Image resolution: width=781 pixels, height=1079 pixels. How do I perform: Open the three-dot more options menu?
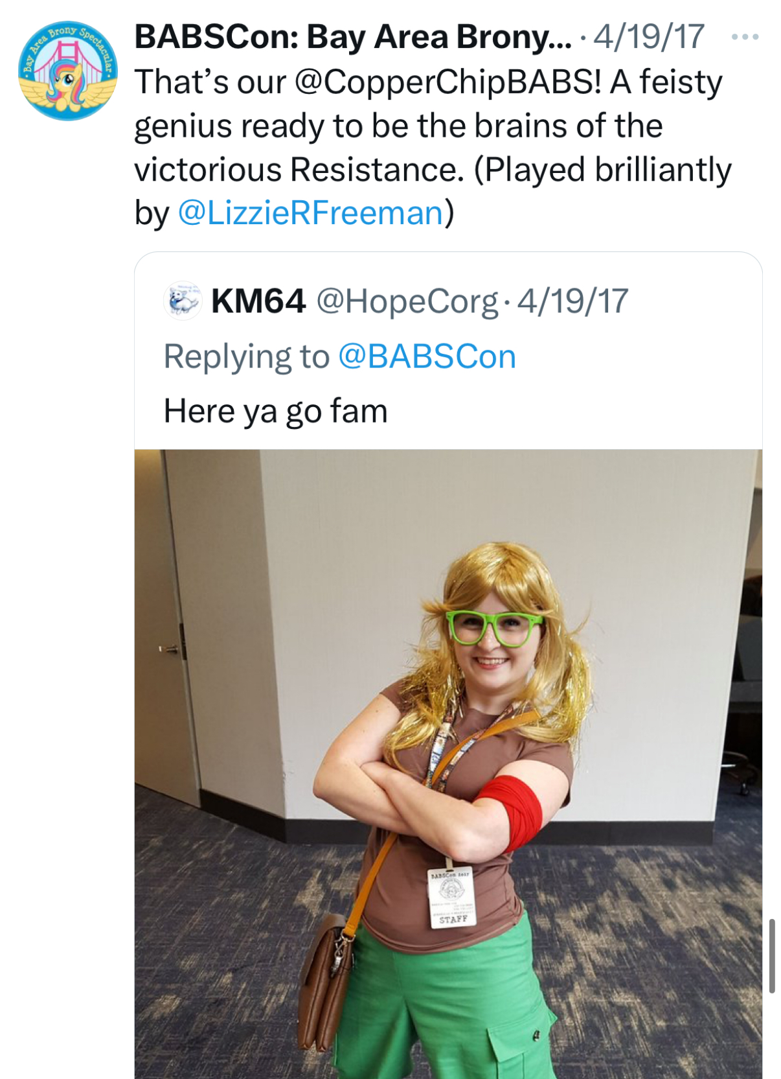pos(745,37)
